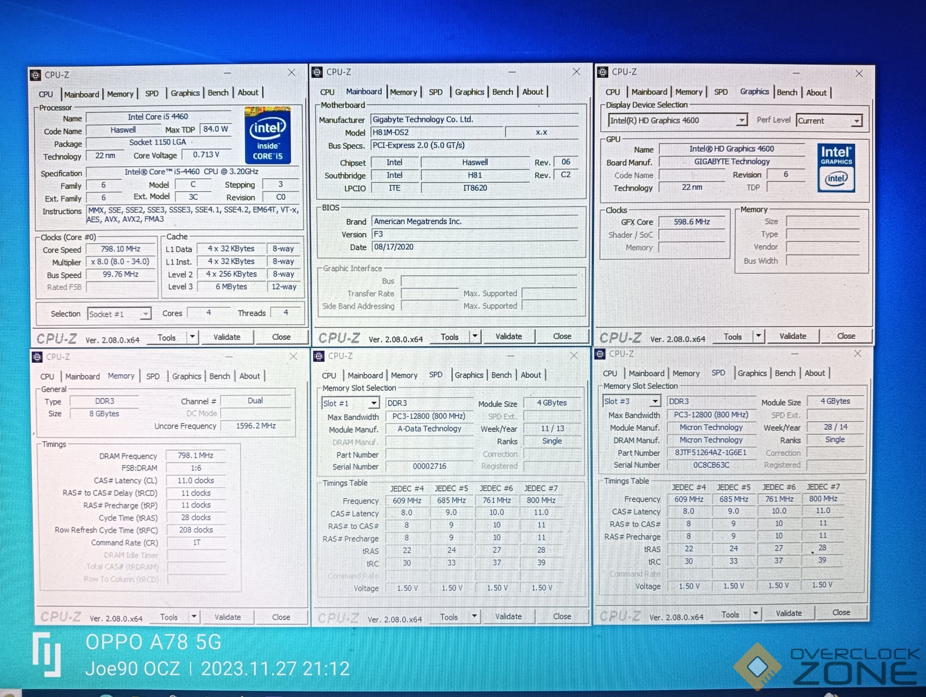Click the Gigabyte Technology Co. Ltd. manufacturer field

(474, 119)
